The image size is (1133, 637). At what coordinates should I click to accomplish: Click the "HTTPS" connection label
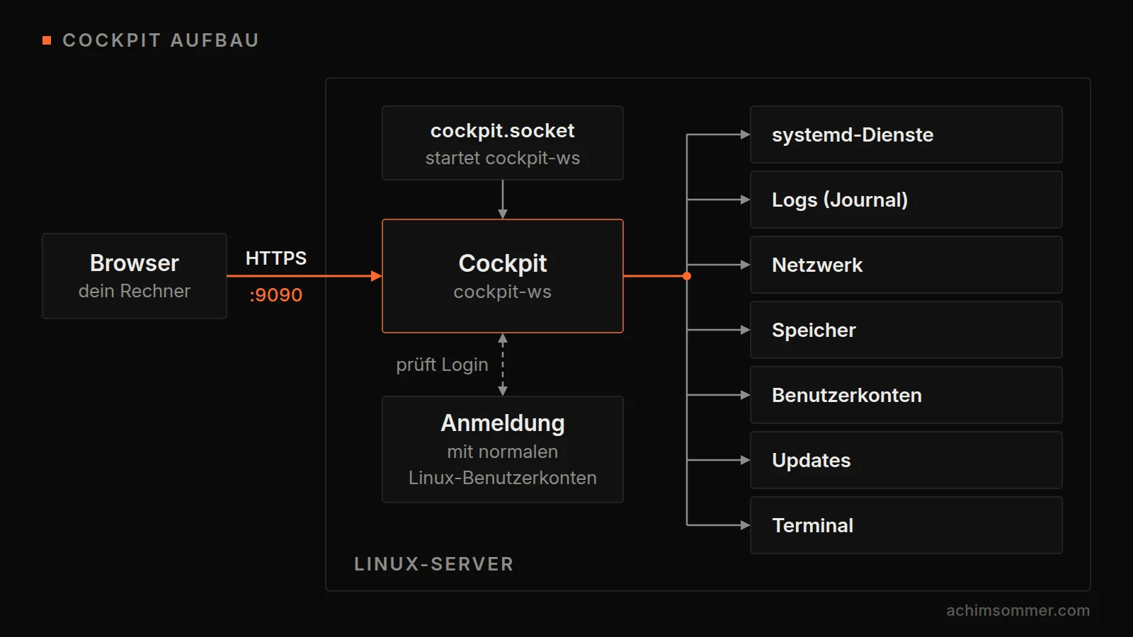click(x=276, y=258)
